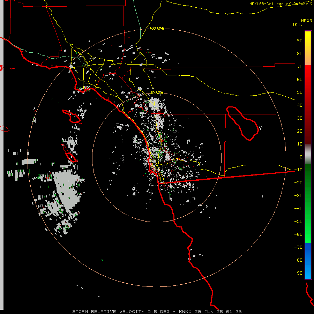Viewport: 314px width, 314px height.
Task: Select the 60 value on velocity scale
Action: (300, 80)
